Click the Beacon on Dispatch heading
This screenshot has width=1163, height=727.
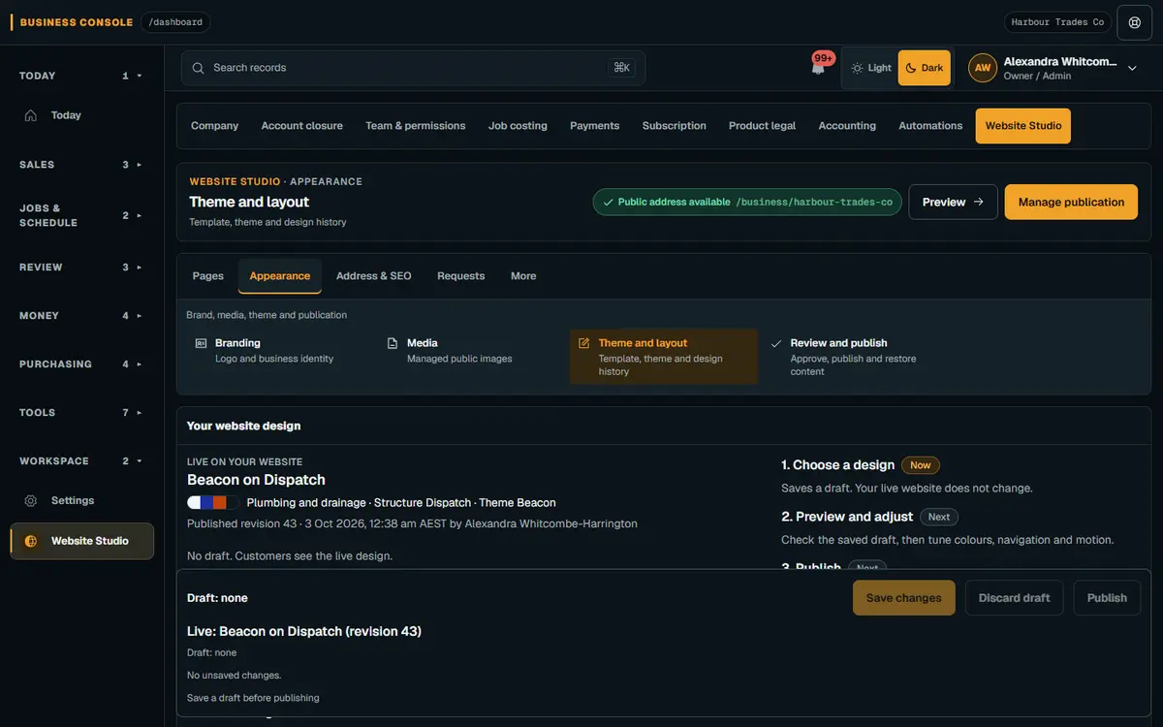256,480
